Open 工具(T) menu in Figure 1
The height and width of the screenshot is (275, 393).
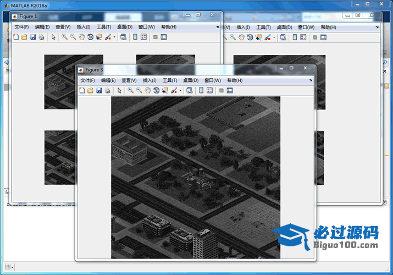pyautogui.click(x=104, y=27)
